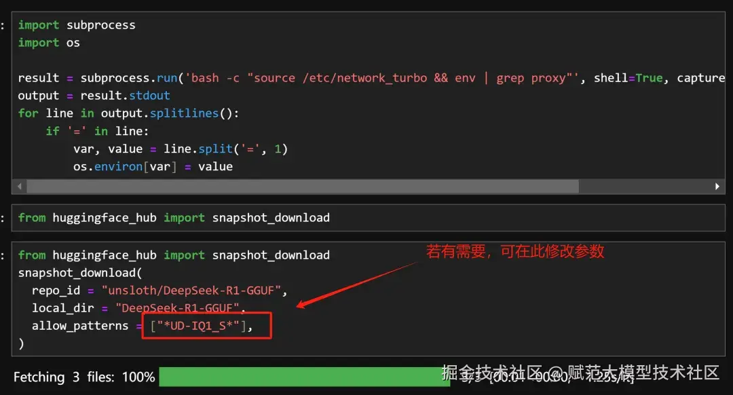Click the green Fetching files progress bar
Image resolution: width=733 pixels, height=395 pixels.
pyautogui.click(x=304, y=377)
